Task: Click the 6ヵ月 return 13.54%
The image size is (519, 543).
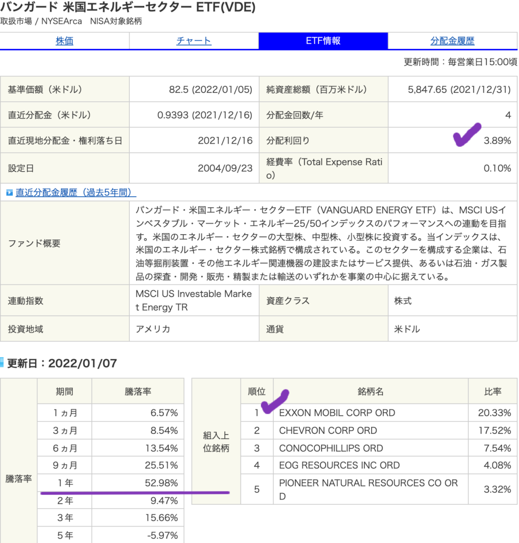Action: [161, 448]
